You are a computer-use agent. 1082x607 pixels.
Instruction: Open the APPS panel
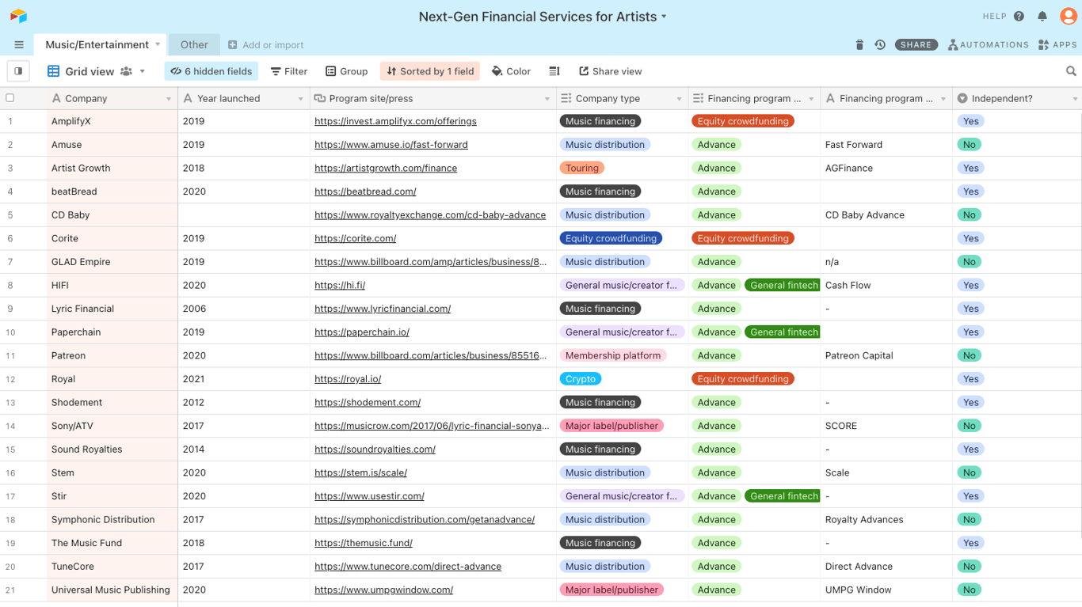click(x=1057, y=45)
